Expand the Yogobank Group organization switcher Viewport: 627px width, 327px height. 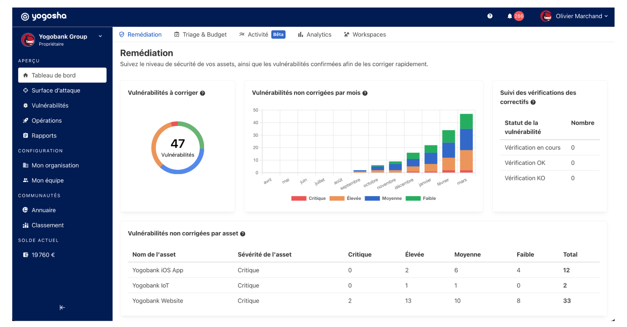[x=100, y=36]
